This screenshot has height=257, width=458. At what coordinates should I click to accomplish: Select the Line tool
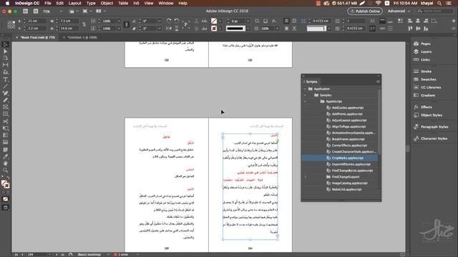click(x=5, y=86)
